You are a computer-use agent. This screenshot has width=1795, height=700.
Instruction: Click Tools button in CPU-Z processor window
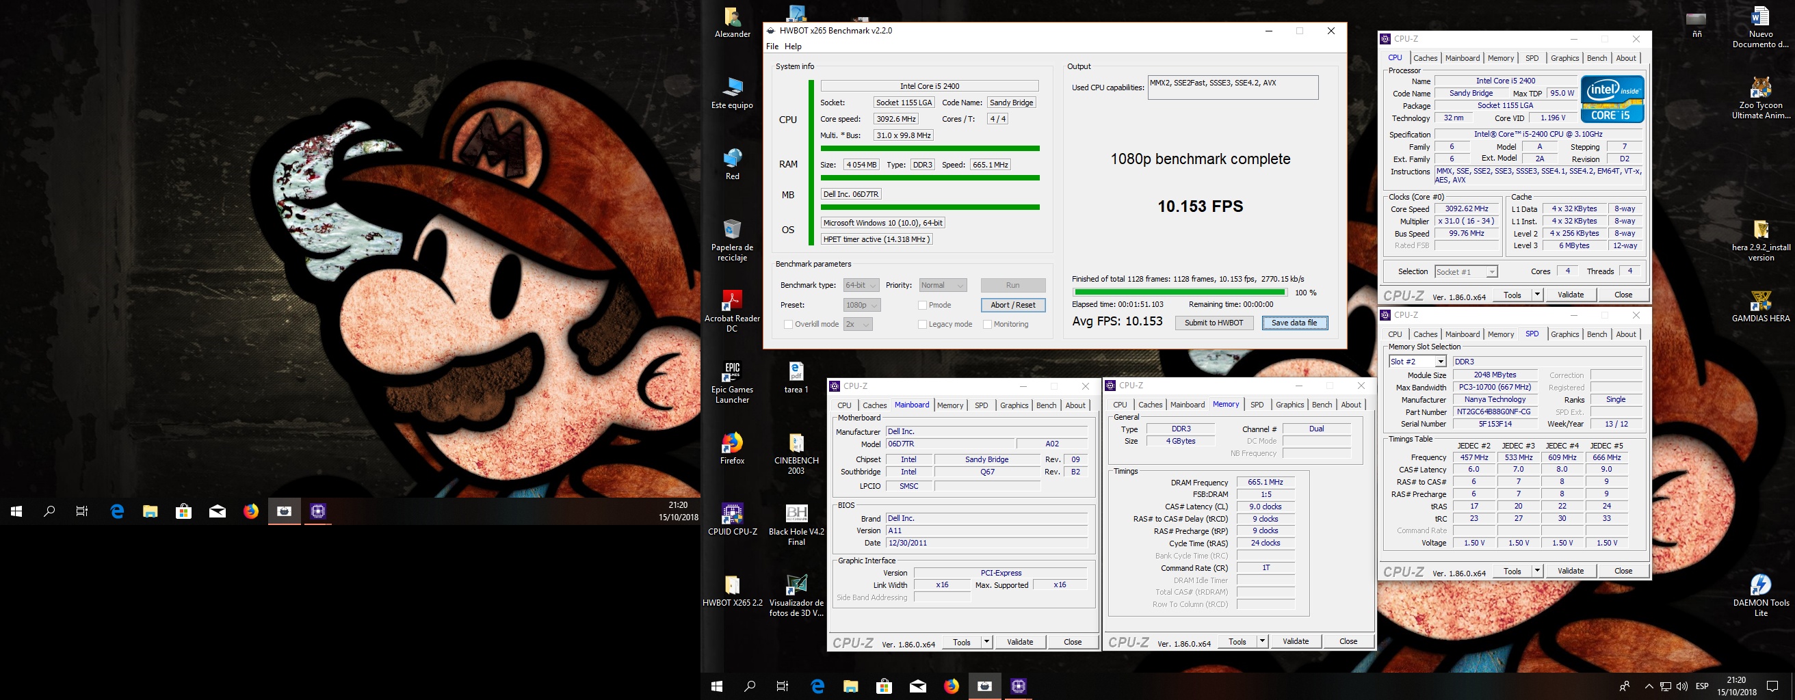(x=1512, y=295)
